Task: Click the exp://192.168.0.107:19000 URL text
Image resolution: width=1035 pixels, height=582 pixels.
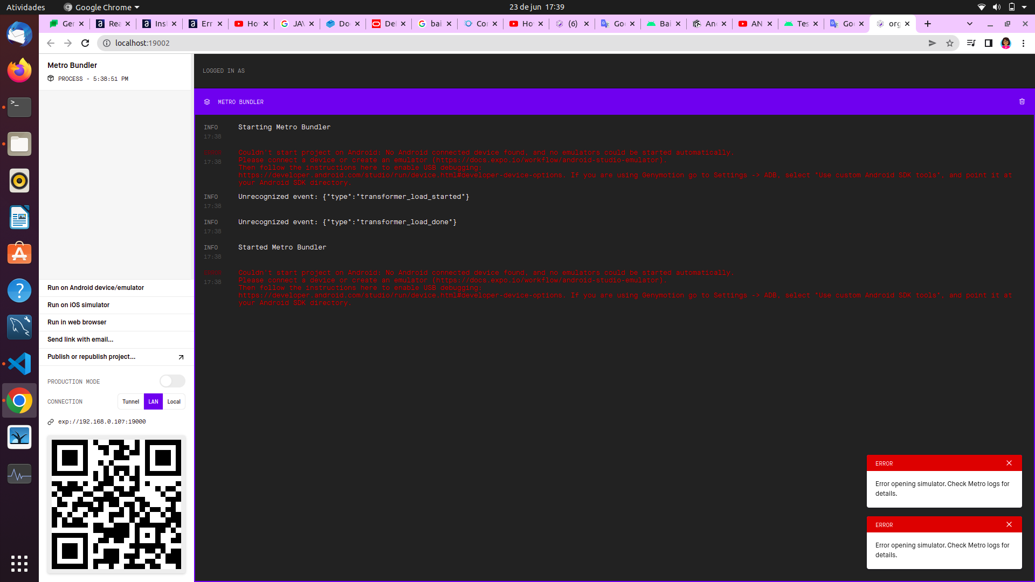Action: [102, 422]
